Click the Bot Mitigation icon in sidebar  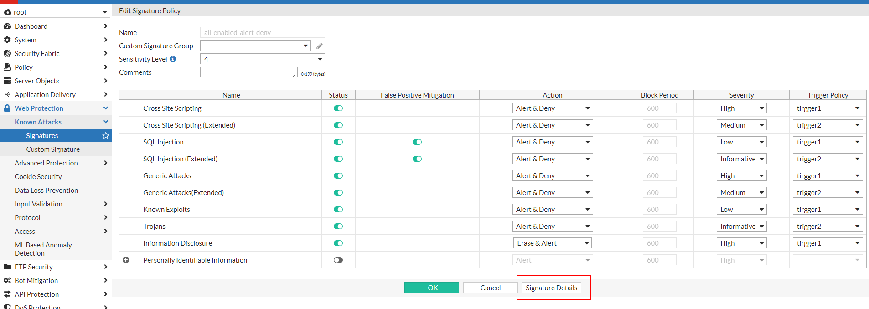[7, 280]
